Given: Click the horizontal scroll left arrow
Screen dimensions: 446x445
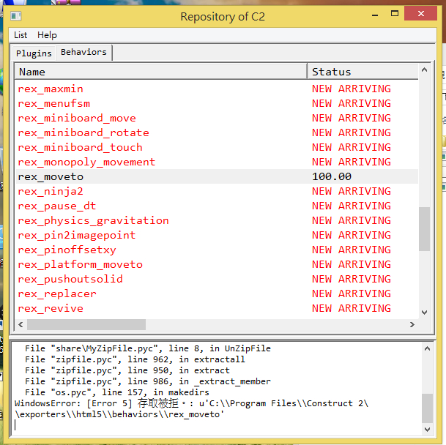Looking at the screenshot, I should (21, 324).
